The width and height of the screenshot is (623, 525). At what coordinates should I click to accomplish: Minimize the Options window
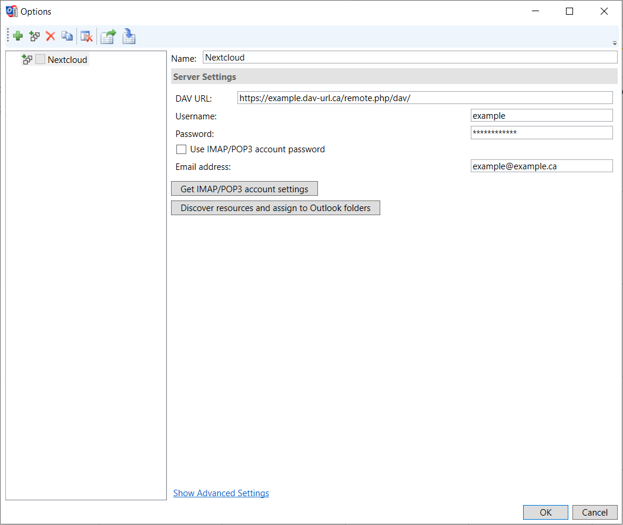[x=535, y=11]
